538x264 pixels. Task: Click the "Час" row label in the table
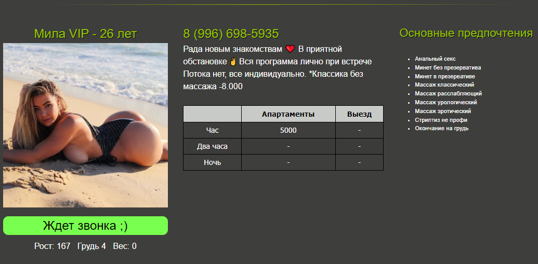click(213, 131)
